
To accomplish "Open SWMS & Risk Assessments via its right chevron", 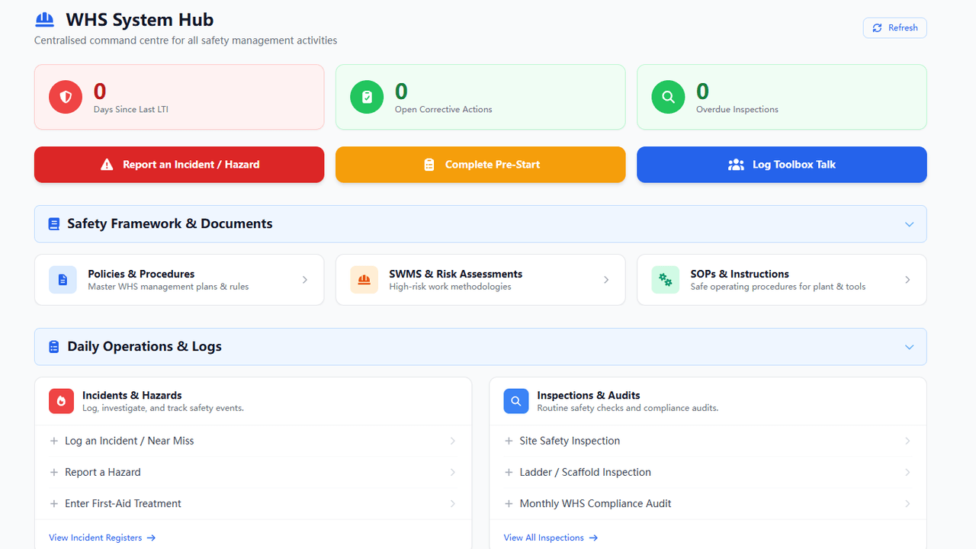I will coord(606,280).
